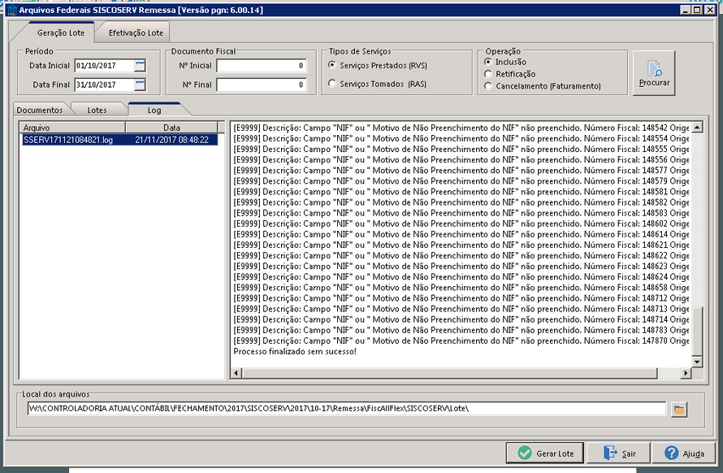Click log scroll up arrow

pos(697,128)
